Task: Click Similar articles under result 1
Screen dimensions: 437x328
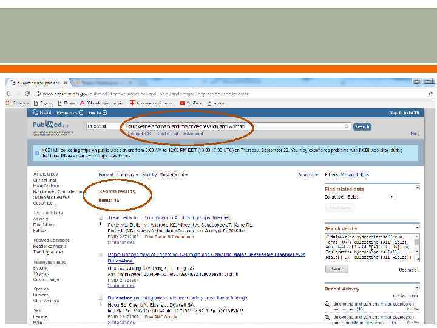Action: click(x=121, y=242)
